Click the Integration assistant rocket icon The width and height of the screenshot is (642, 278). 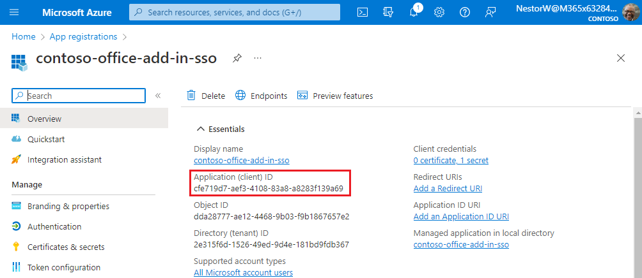[x=16, y=159]
